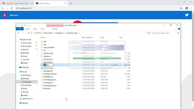Click the address bar showing localhost:4200
Image resolution: width=194 pixels, height=109 pixels.
pos(98,8)
